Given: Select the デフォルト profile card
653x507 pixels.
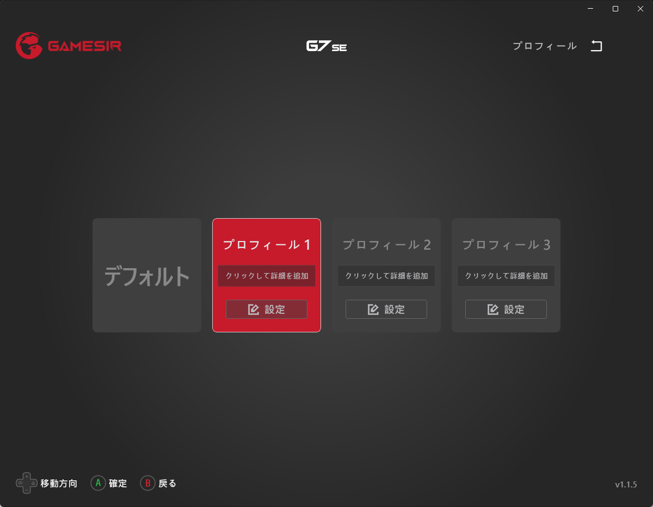Looking at the screenshot, I should tap(147, 275).
